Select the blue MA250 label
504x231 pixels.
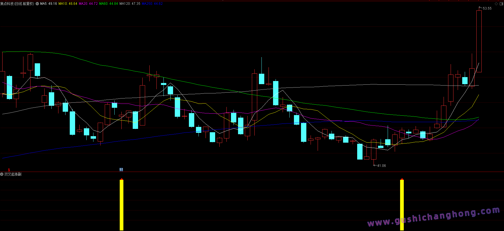(152, 4)
